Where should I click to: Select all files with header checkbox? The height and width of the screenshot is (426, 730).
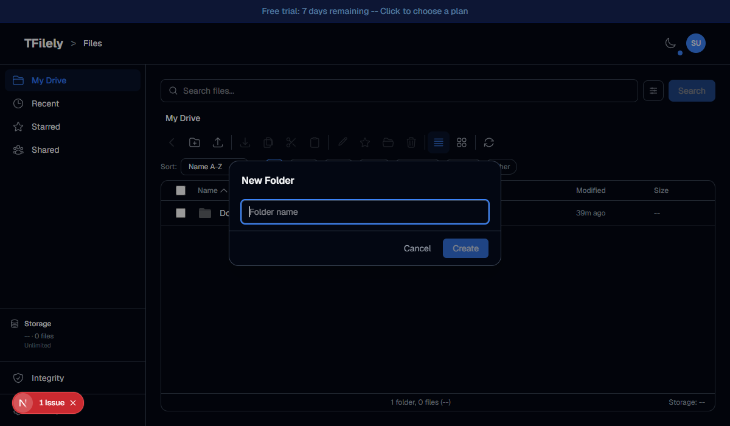[x=181, y=190]
